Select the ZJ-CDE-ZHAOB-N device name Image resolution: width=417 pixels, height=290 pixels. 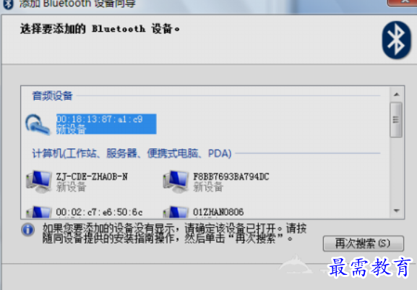click(x=92, y=176)
